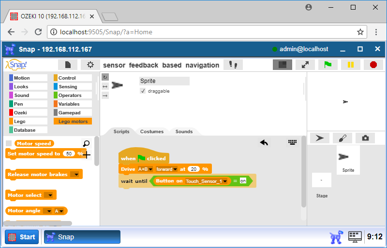Select the Sensing block category
Image resolution: width=387 pixels, height=248 pixels.
click(73, 86)
